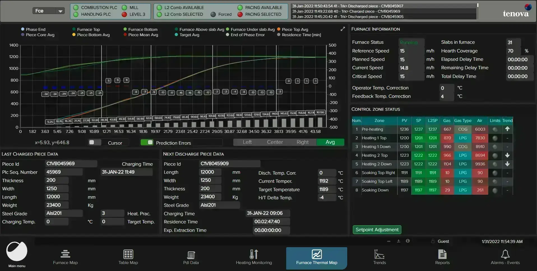
Task: Click the Reference Speed value field
Action: point(411,51)
